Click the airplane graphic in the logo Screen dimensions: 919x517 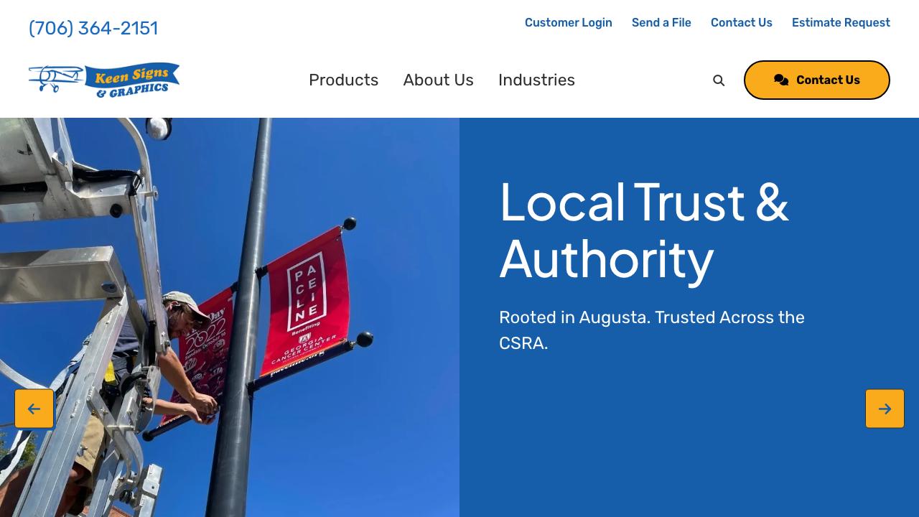[55, 78]
